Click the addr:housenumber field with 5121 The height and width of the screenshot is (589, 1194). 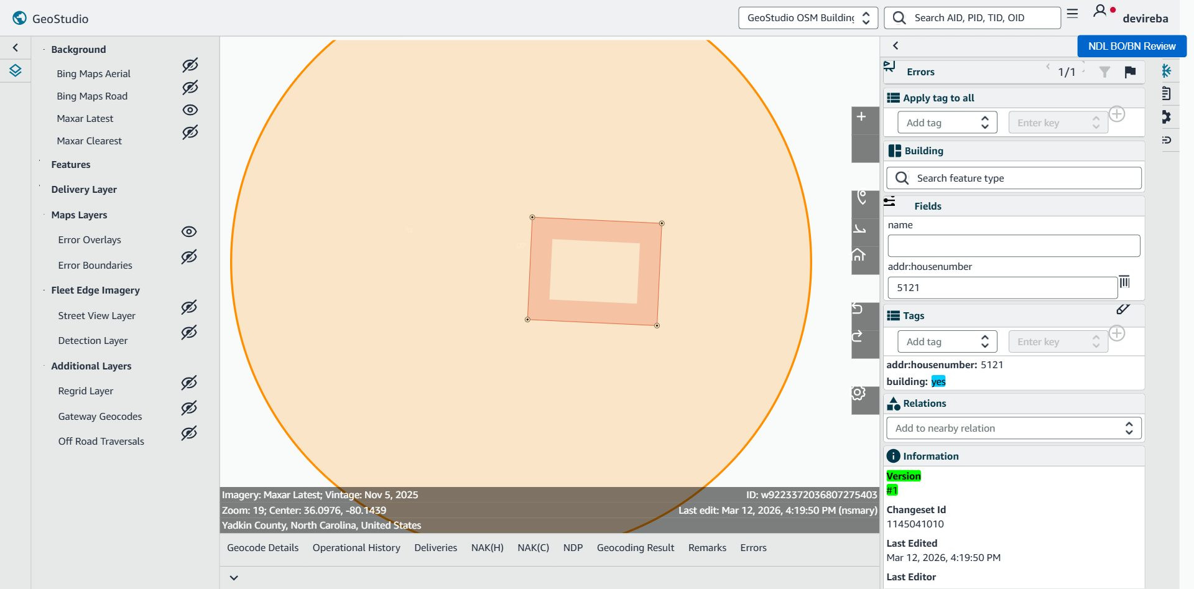click(1002, 288)
